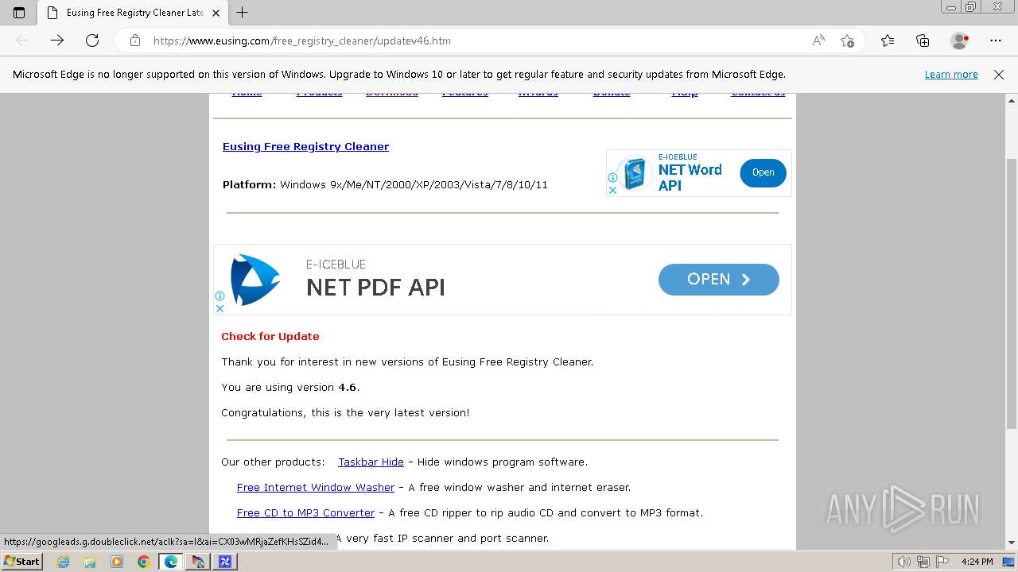Open the taskbar app left of pinwheel icon
Viewport: 1018px width, 572px height.
pos(198,562)
